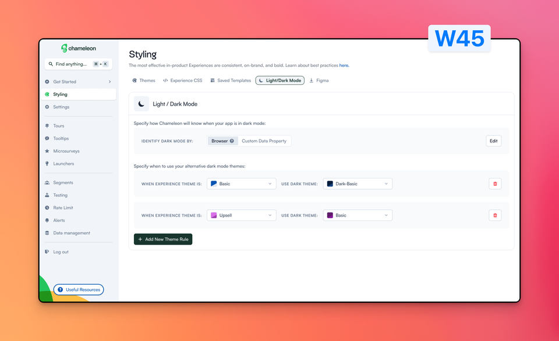The image size is (559, 341).
Task: Open the best practices 'here' link
Action: [344, 66]
